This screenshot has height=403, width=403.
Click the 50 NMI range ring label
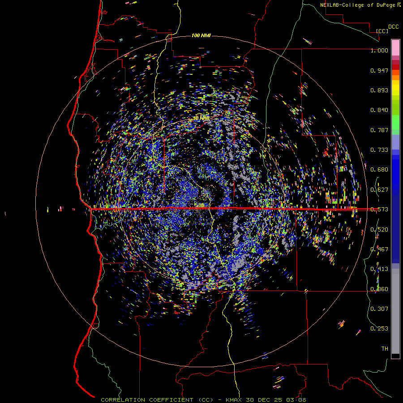pyautogui.click(x=201, y=119)
